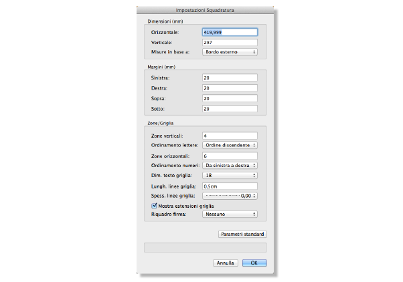Click the Zone/Griglia group label
403x282 pixels.
(x=161, y=123)
